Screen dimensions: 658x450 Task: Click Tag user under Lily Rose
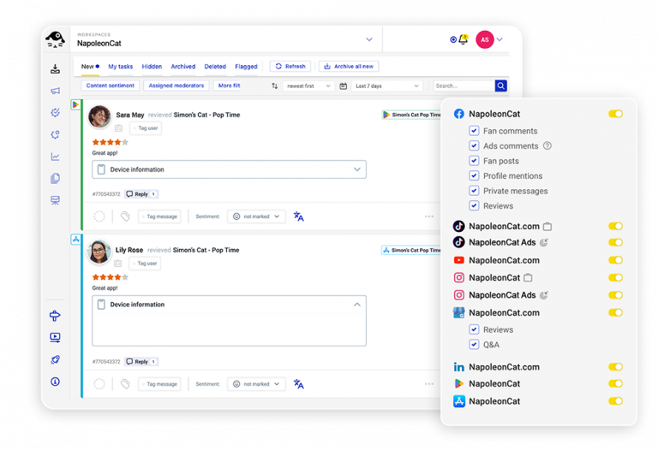click(145, 263)
